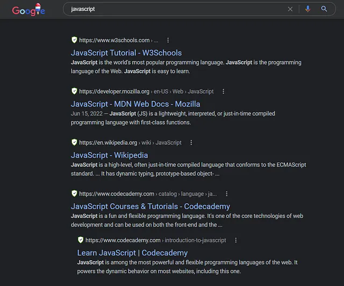Open three-dot menu for Wikipedia result
This screenshot has width=344, height=286.
[x=191, y=143]
